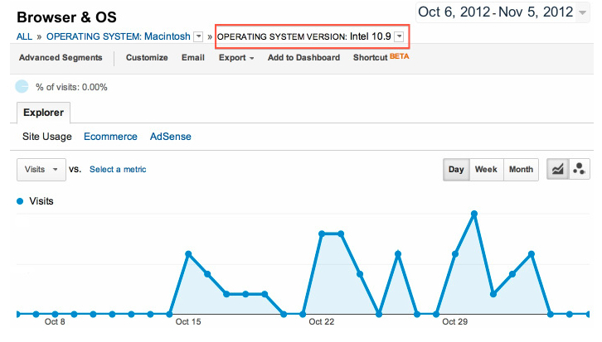Open the Ecommerce sub-tab
602x342 pixels.
point(110,137)
